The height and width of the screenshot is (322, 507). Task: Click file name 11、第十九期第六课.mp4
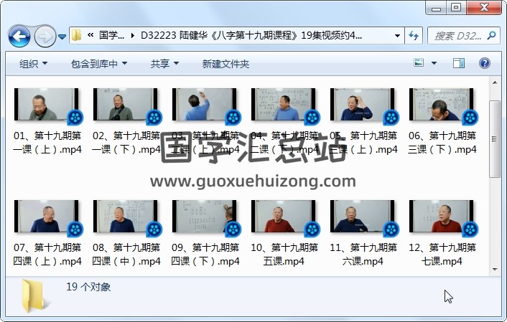pyautogui.click(x=363, y=254)
